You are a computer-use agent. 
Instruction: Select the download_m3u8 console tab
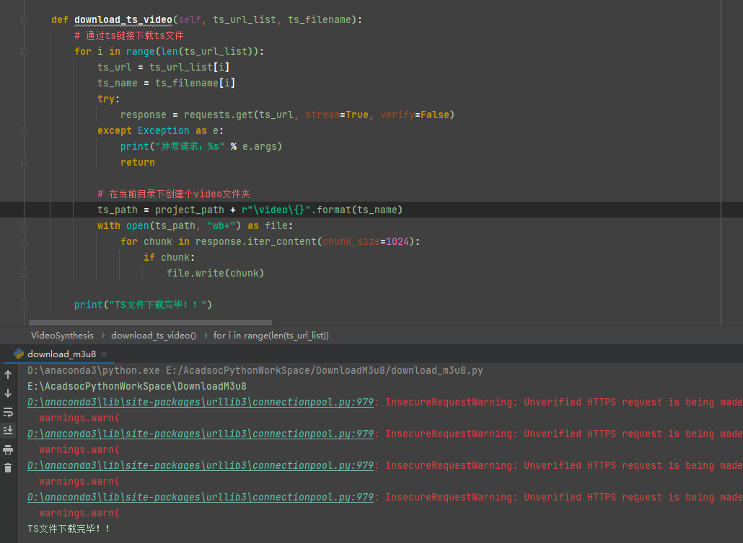[x=61, y=354]
